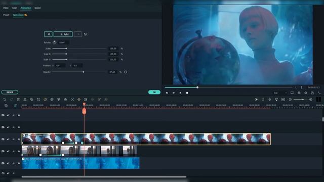The image size is (324, 182).
Task: Switch to the Video tab
Action: point(6,8)
